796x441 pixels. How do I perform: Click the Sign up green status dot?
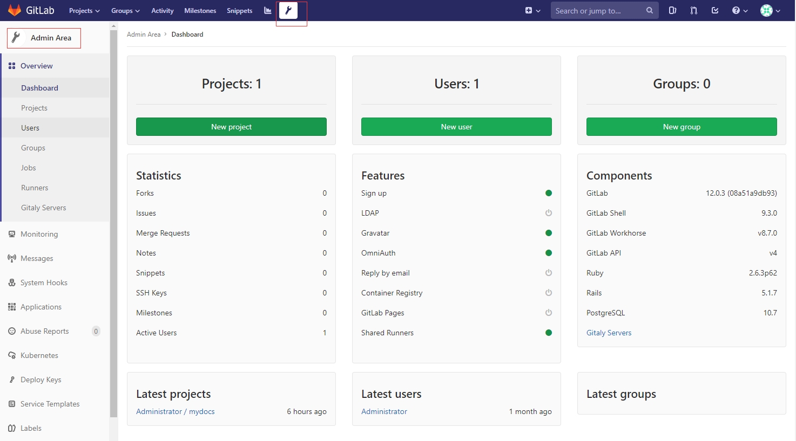point(549,193)
